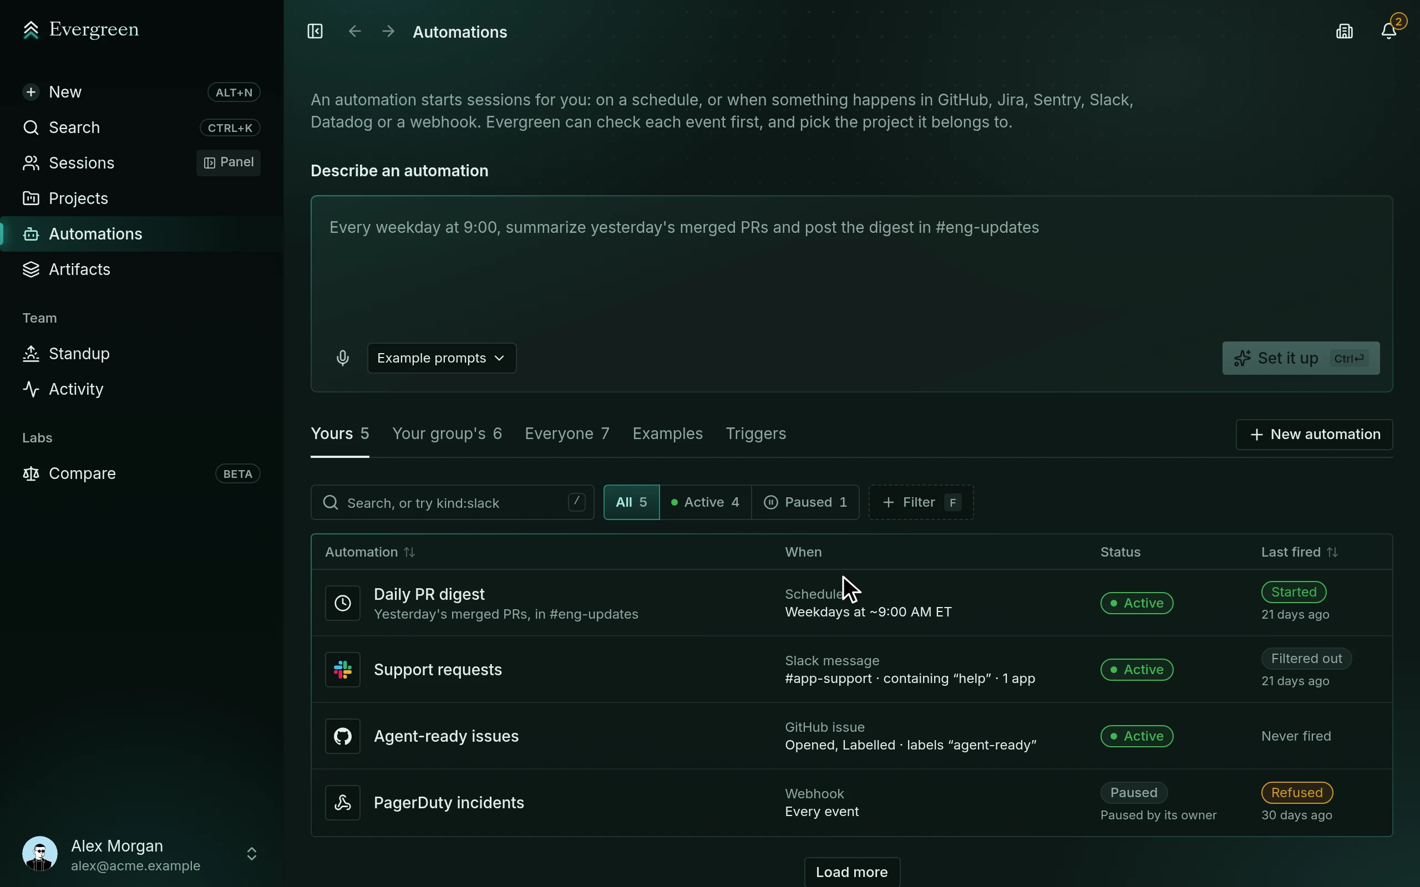Open the Filter menu button
The image size is (1420, 887).
(x=921, y=502)
